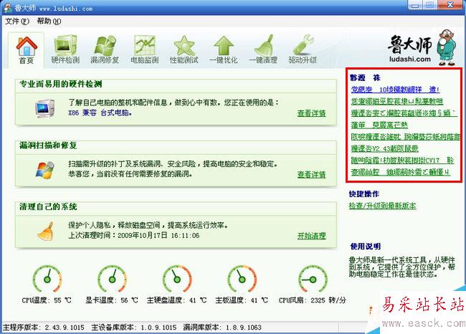Click the 使用说明 heading
Viewport: 466px width, 334px height.
coord(365,247)
